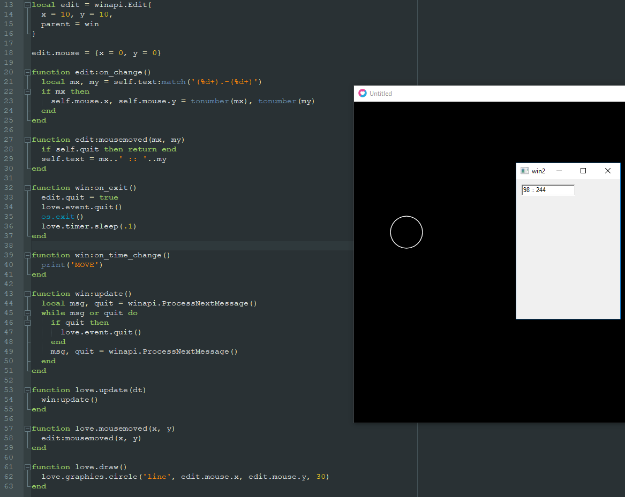Collapse fold for function win:update

click(x=27, y=294)
